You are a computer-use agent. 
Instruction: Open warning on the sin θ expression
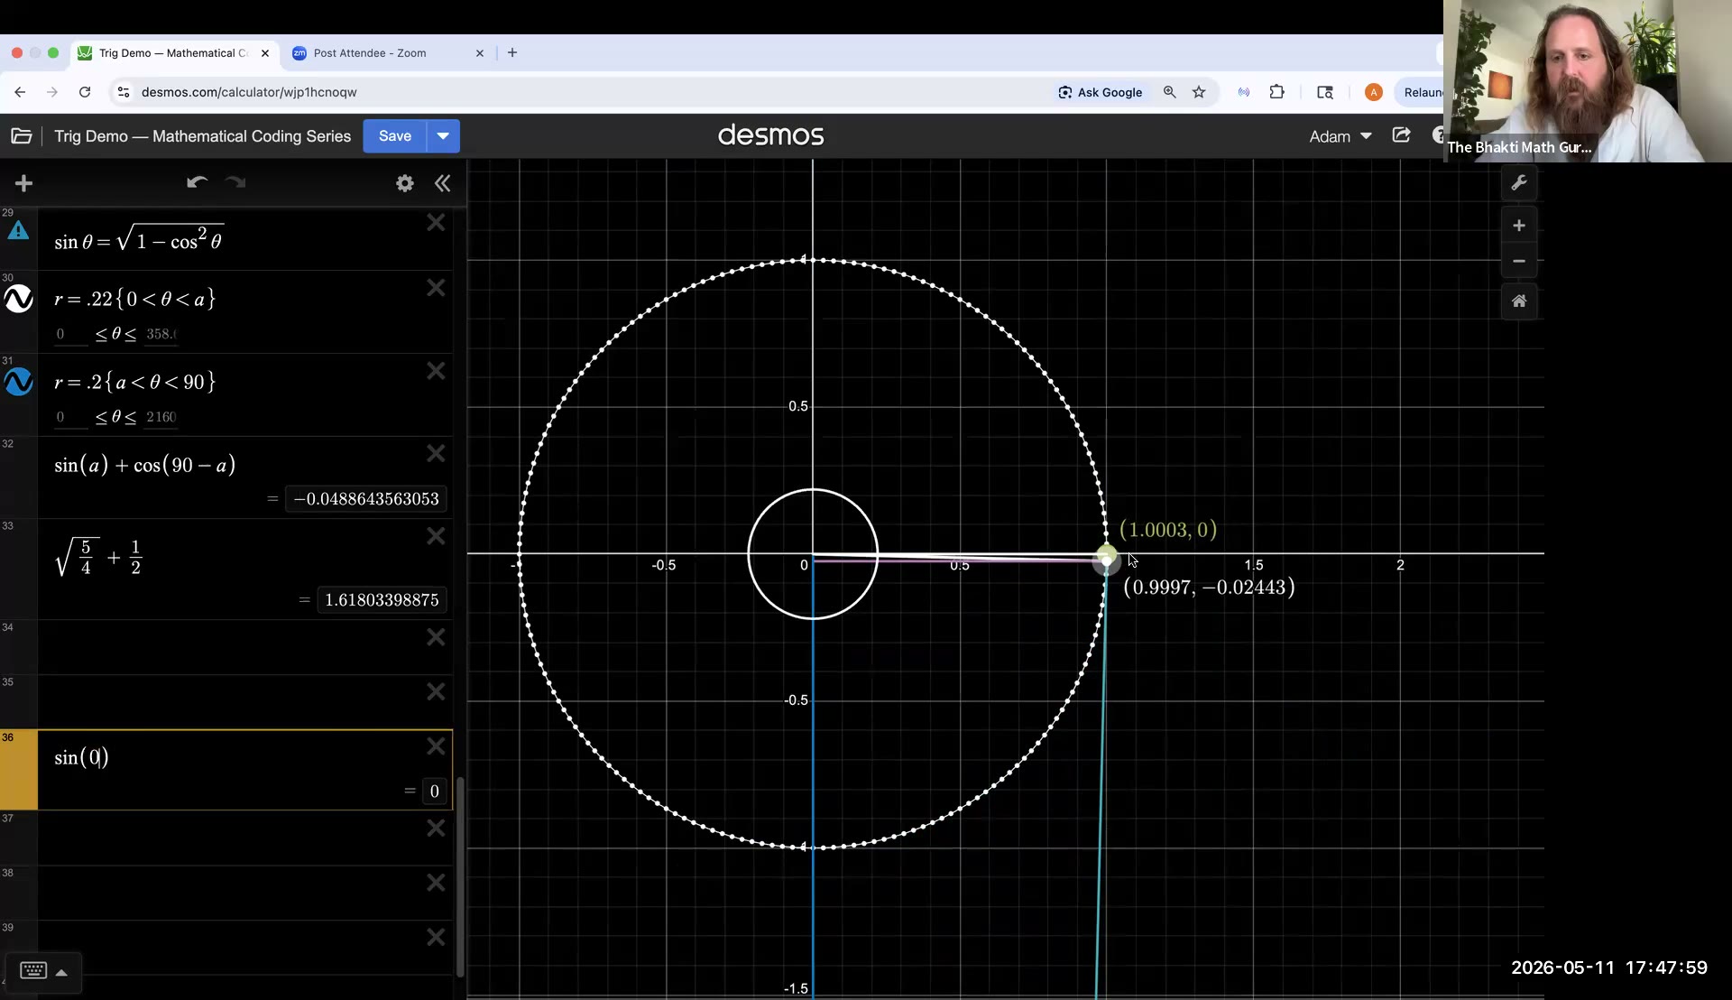(18, 231)
